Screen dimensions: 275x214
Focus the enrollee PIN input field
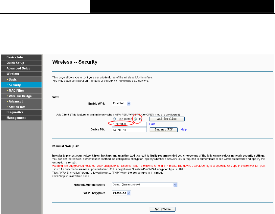tap(129, 124)
